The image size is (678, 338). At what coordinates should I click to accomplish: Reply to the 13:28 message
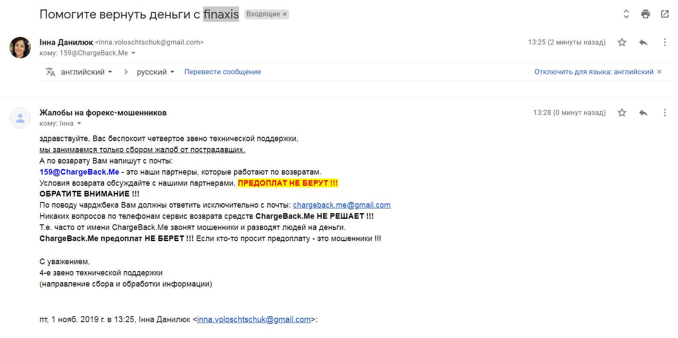pos(643,112)
